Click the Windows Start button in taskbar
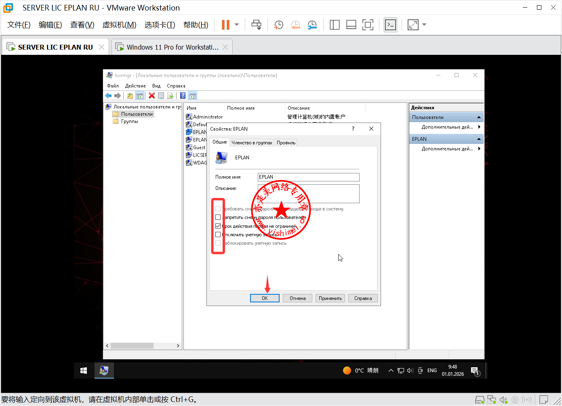This screenshot has height=406, width=562. (84, 371)
